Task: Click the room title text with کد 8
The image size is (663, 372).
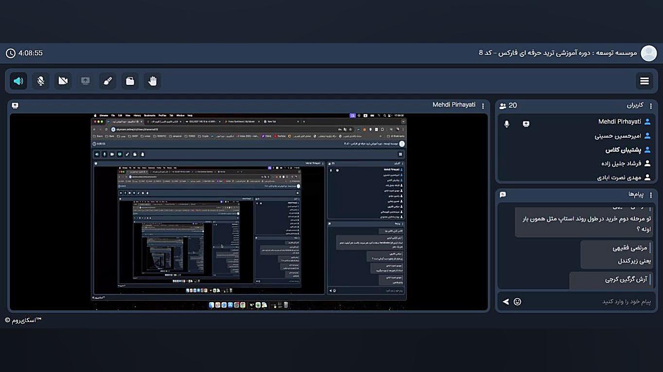Action: [558, 53]
